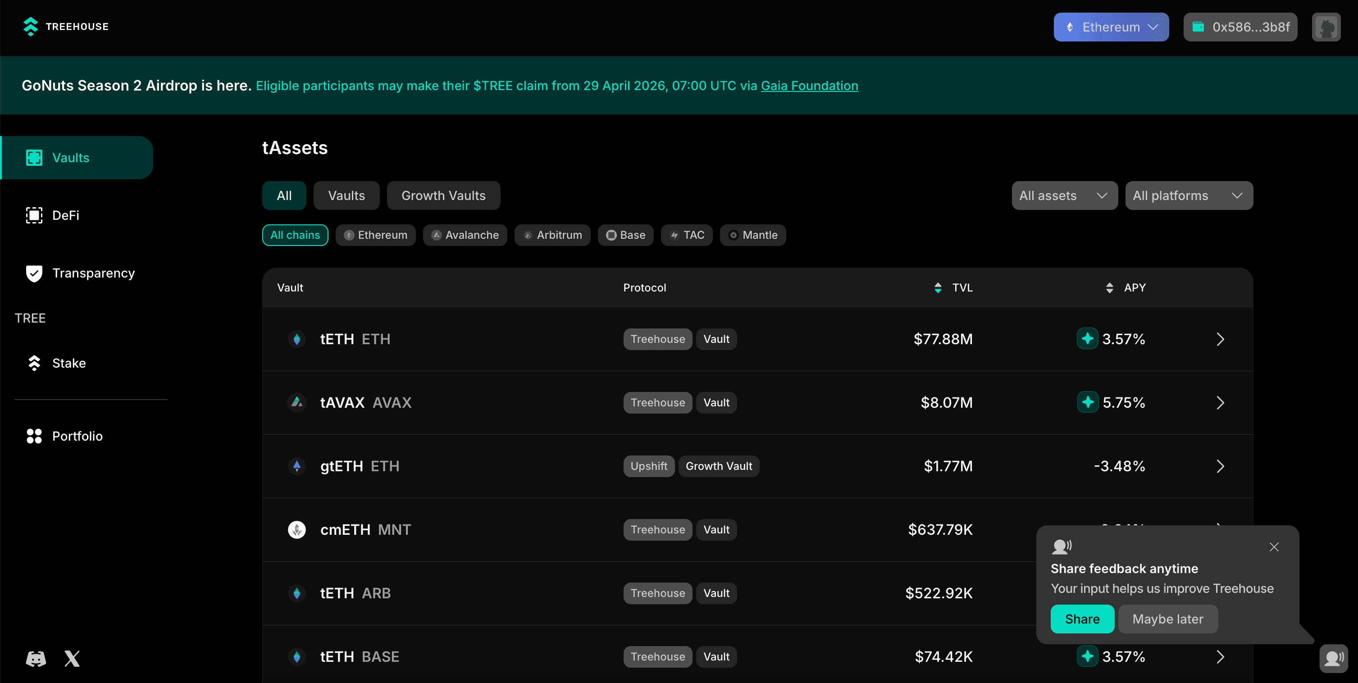Click the speaker icon in feedback popup
This screenshot has height=683, width=1358.
(1061, 546)
